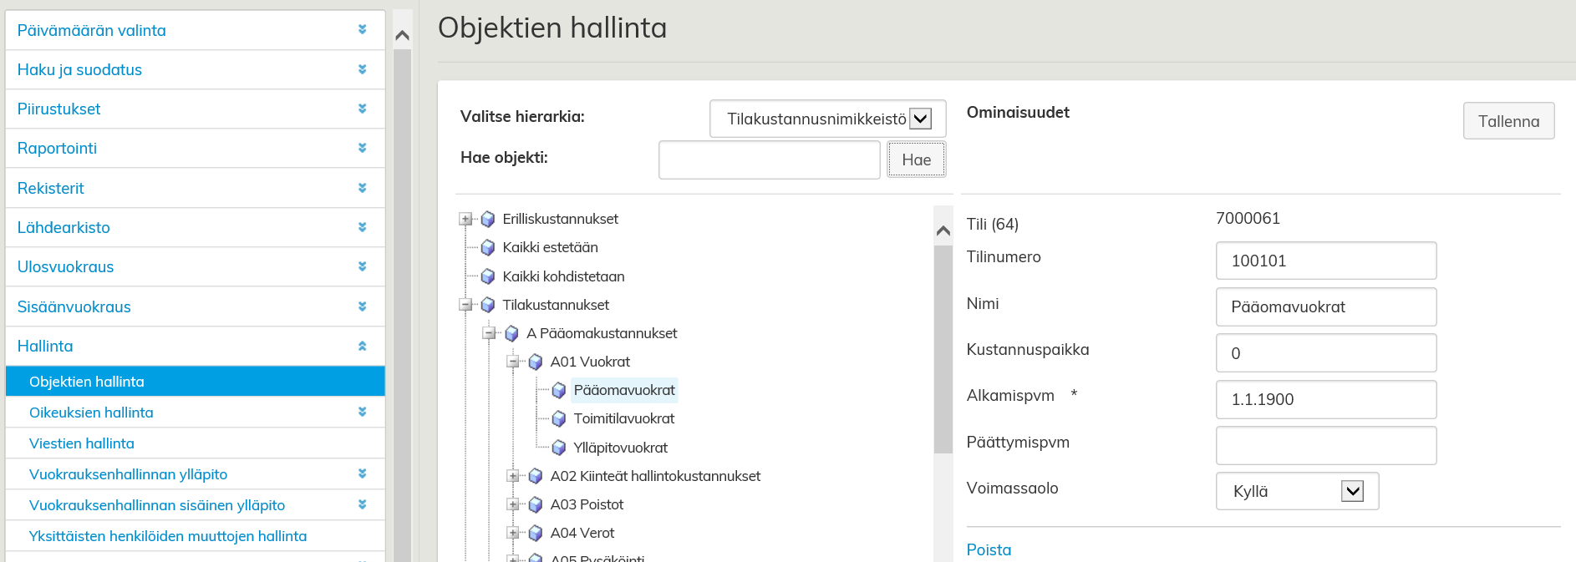This screenshot has width=1576, height=562.
Task: Click the cube icon beside A Pääomakustannukset
Action: 511,334
